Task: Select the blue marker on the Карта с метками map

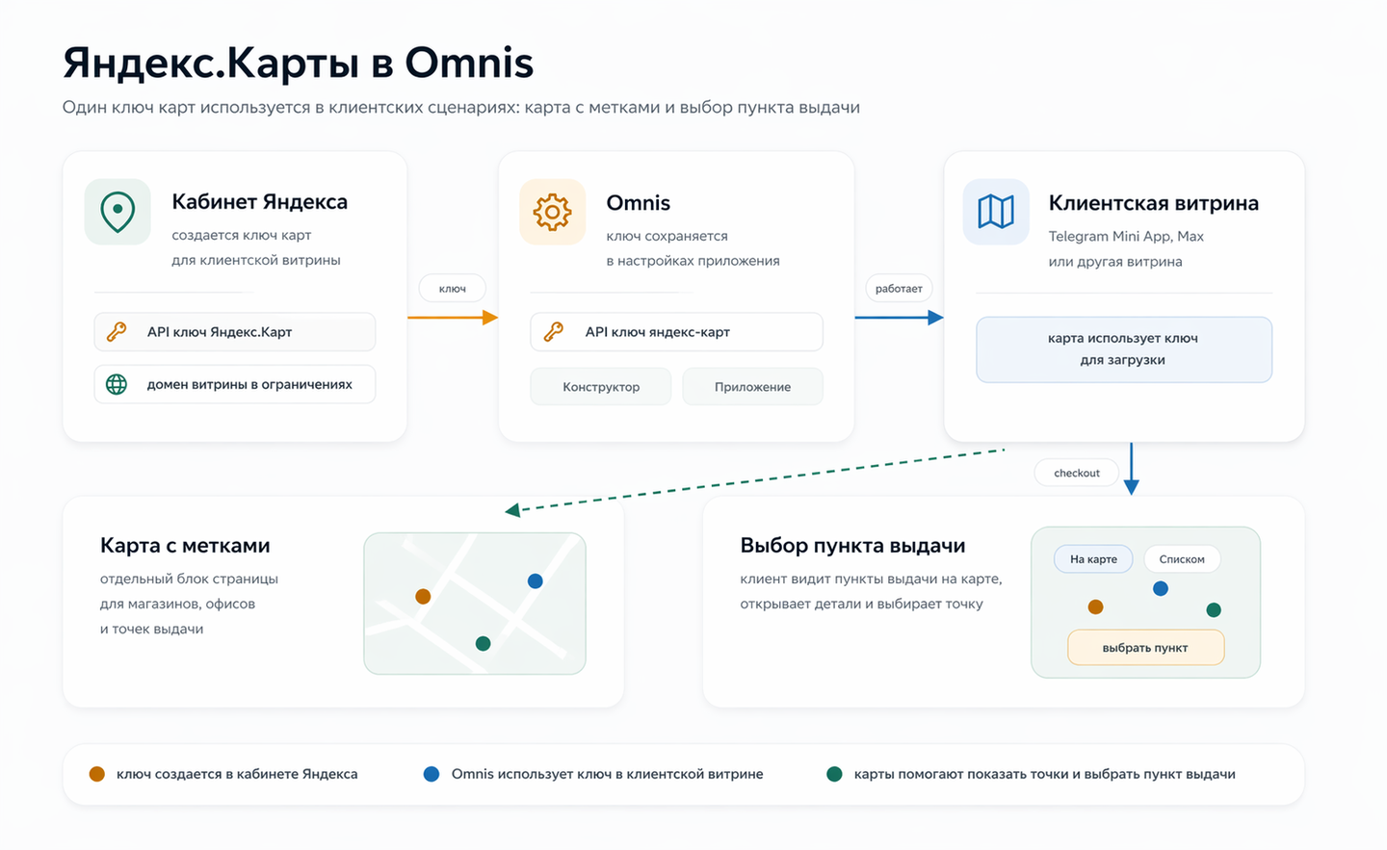Action: (535, 580)
